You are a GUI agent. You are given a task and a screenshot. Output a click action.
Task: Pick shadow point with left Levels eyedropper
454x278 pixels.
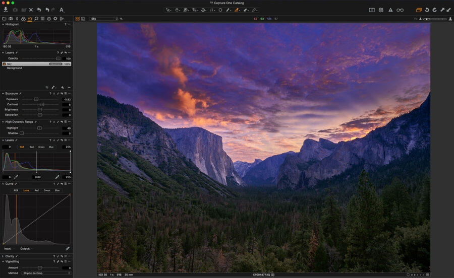[x=16, y=177]
